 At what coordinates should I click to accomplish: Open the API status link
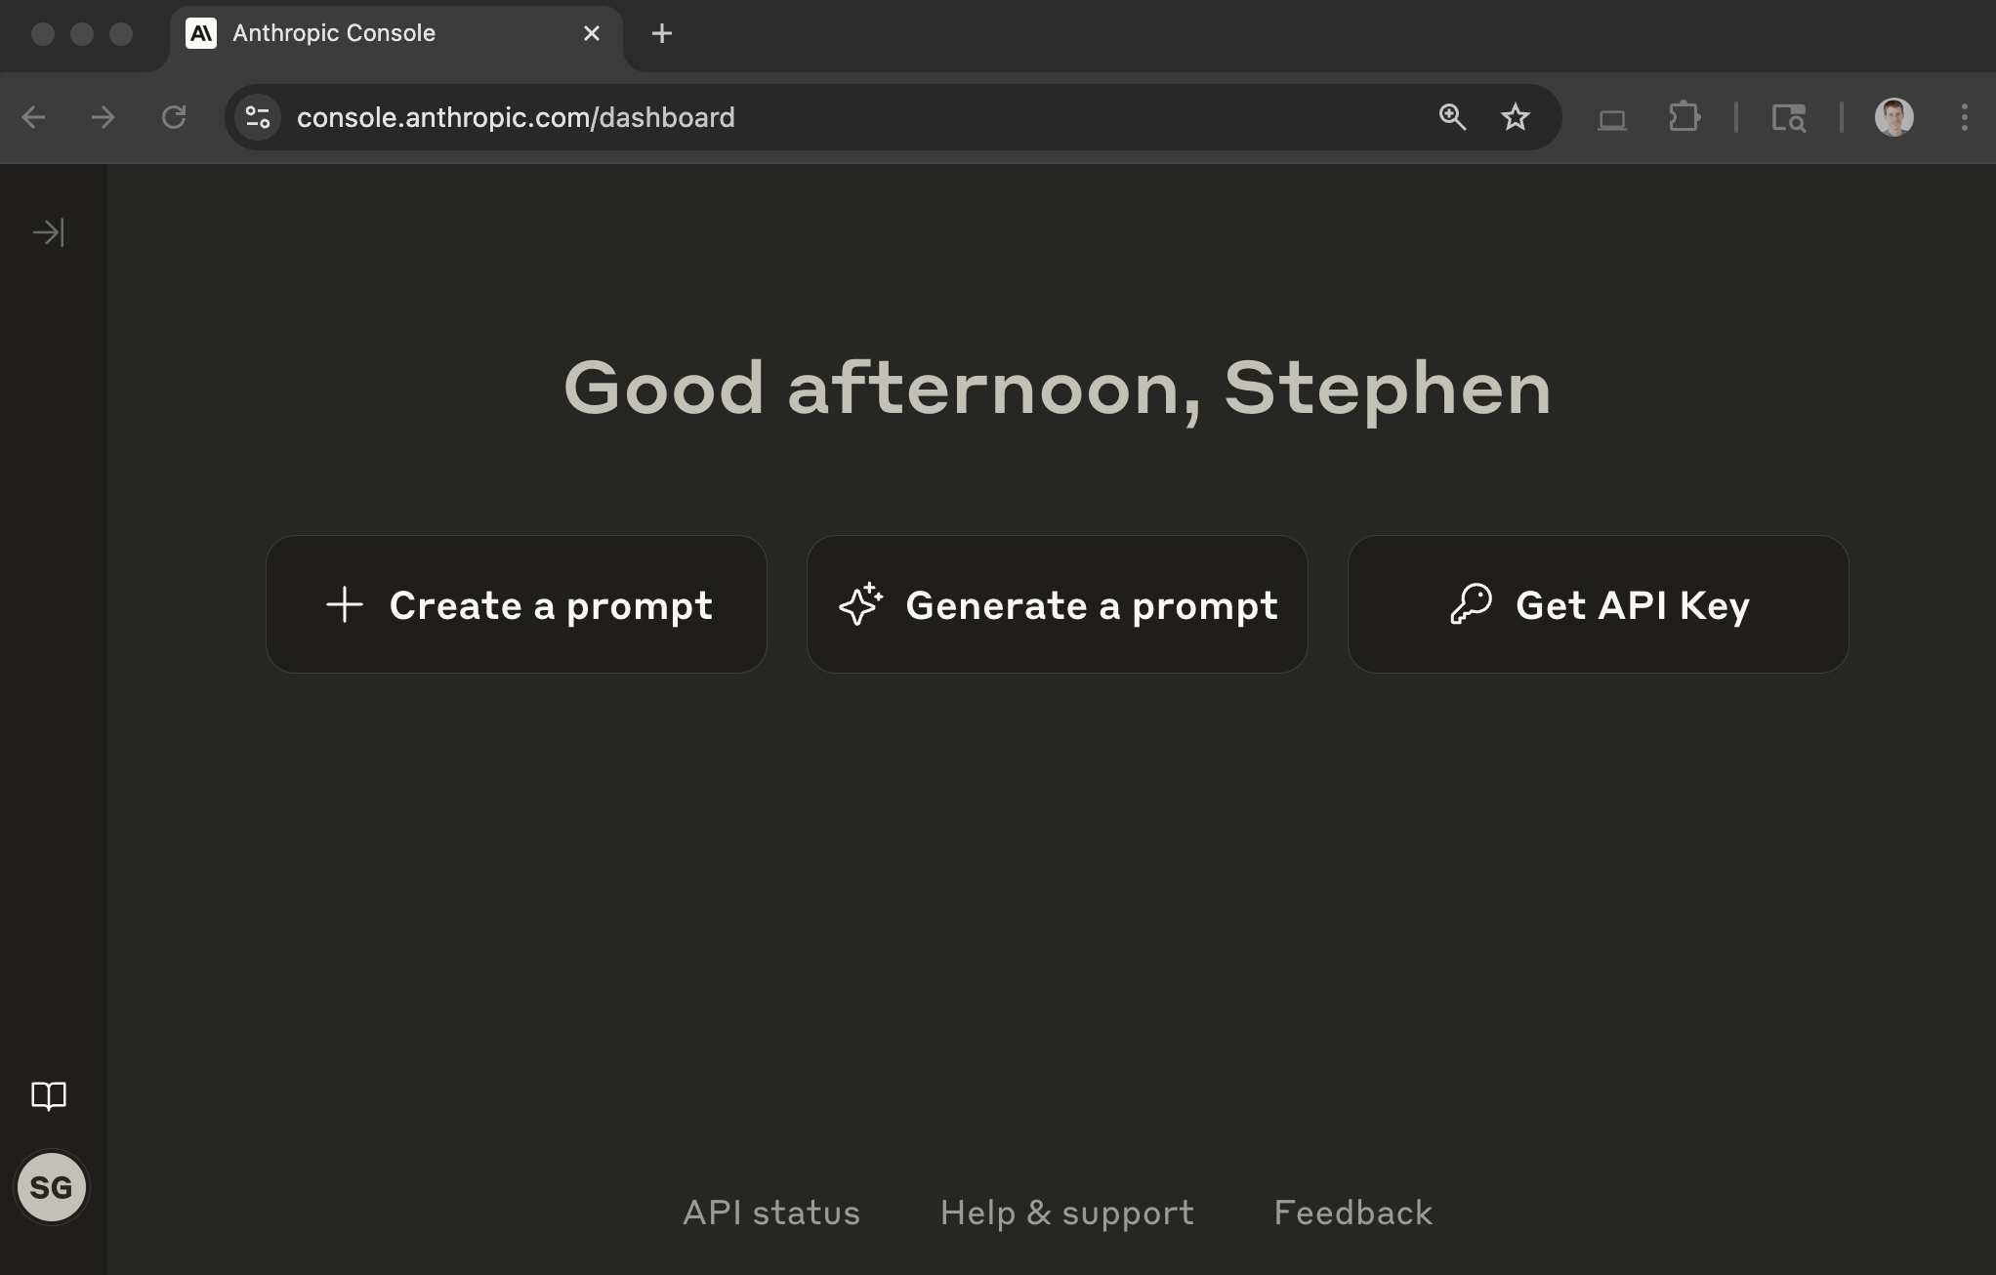tap(771, 1213)
